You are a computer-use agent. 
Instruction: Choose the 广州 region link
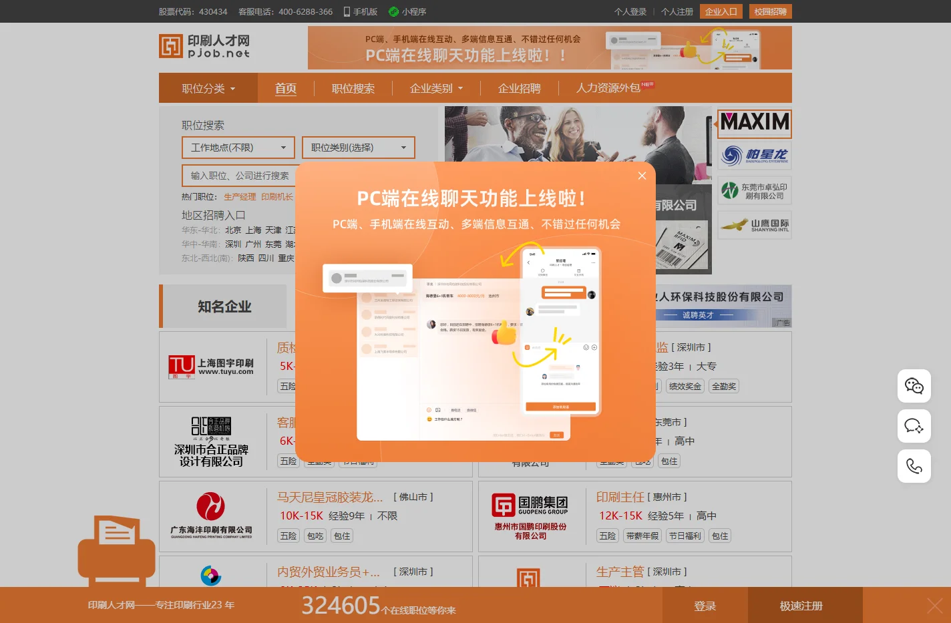pos(253,244)
